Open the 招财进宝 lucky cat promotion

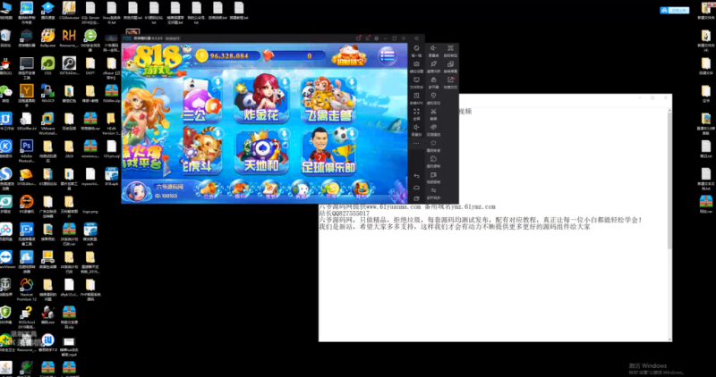[x=349, y=56]
